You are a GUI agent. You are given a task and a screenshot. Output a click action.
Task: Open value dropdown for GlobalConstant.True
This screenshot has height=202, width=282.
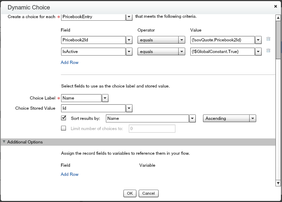coord(258,52)
